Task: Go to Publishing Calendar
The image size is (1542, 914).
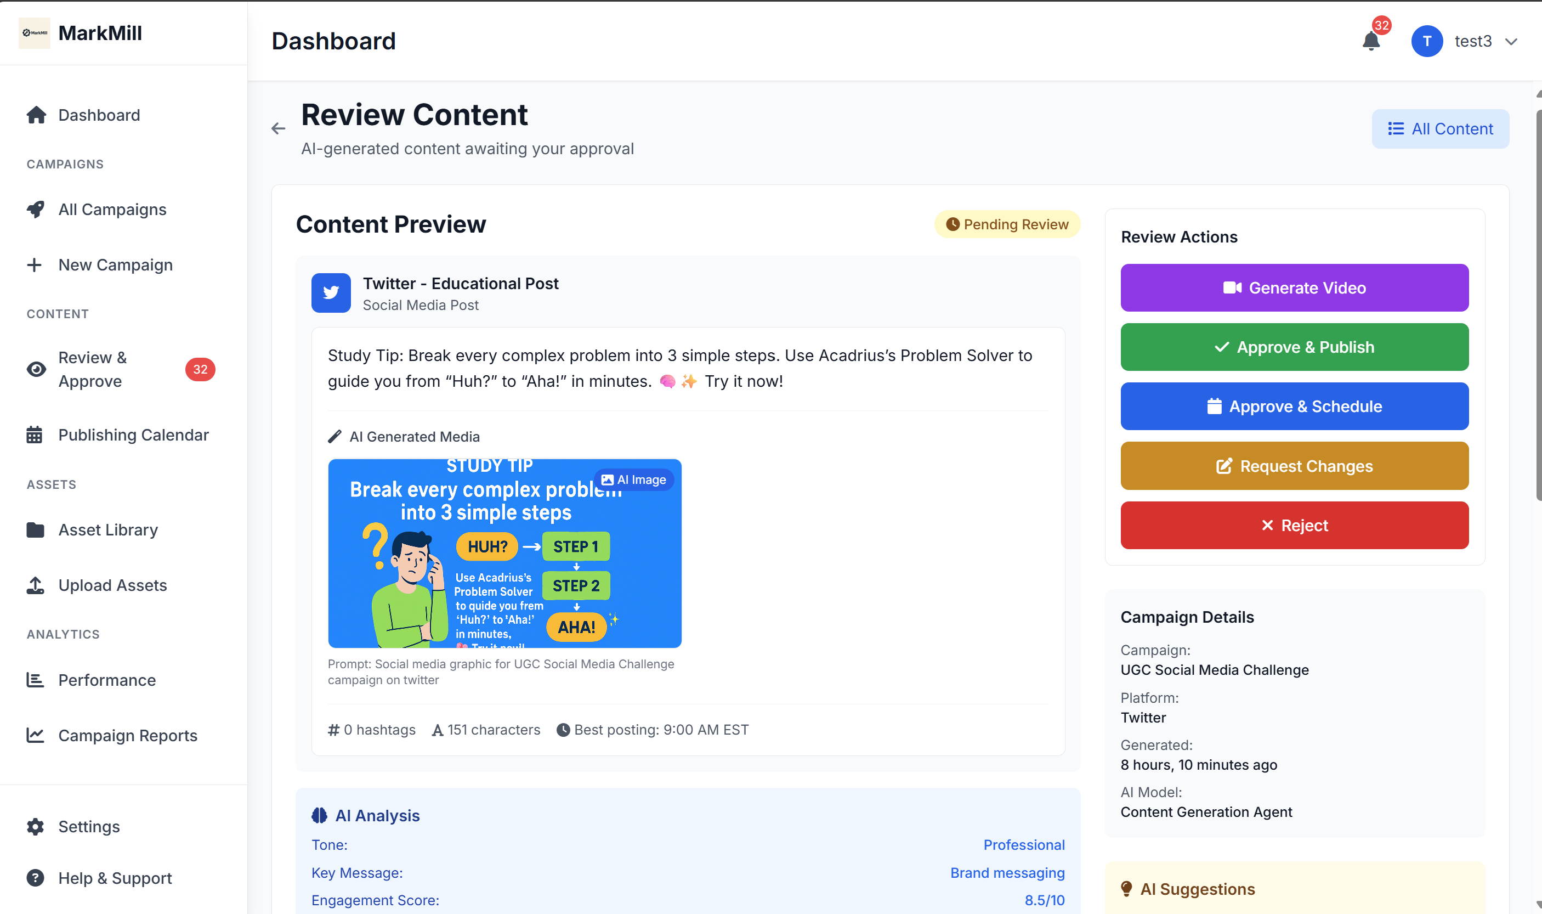Action: coord(133,435)
